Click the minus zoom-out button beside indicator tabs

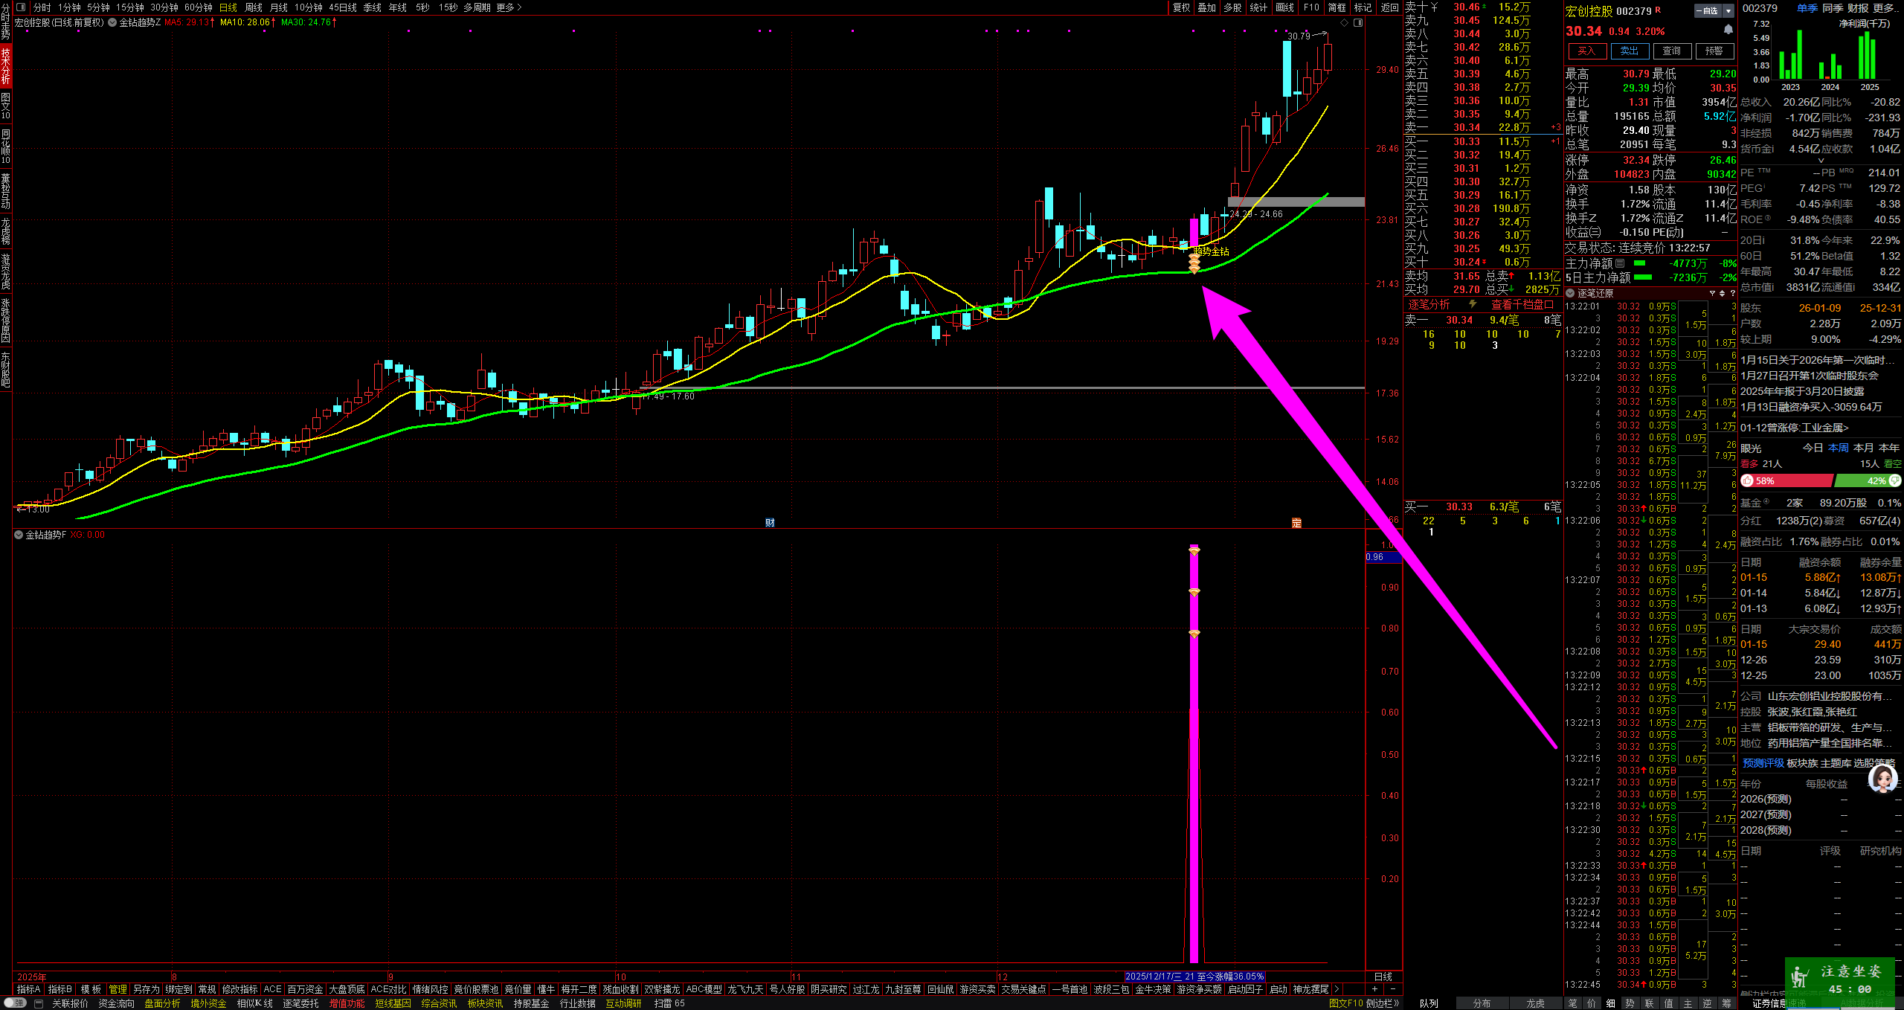point(1392,989)
